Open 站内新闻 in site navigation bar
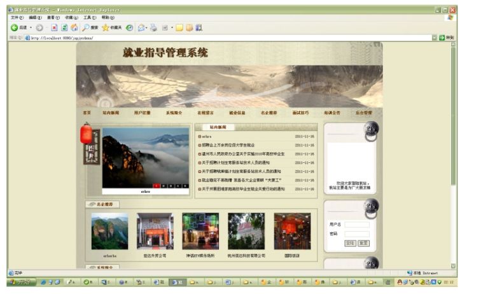The image size is (481, 294). coord(111,113)
